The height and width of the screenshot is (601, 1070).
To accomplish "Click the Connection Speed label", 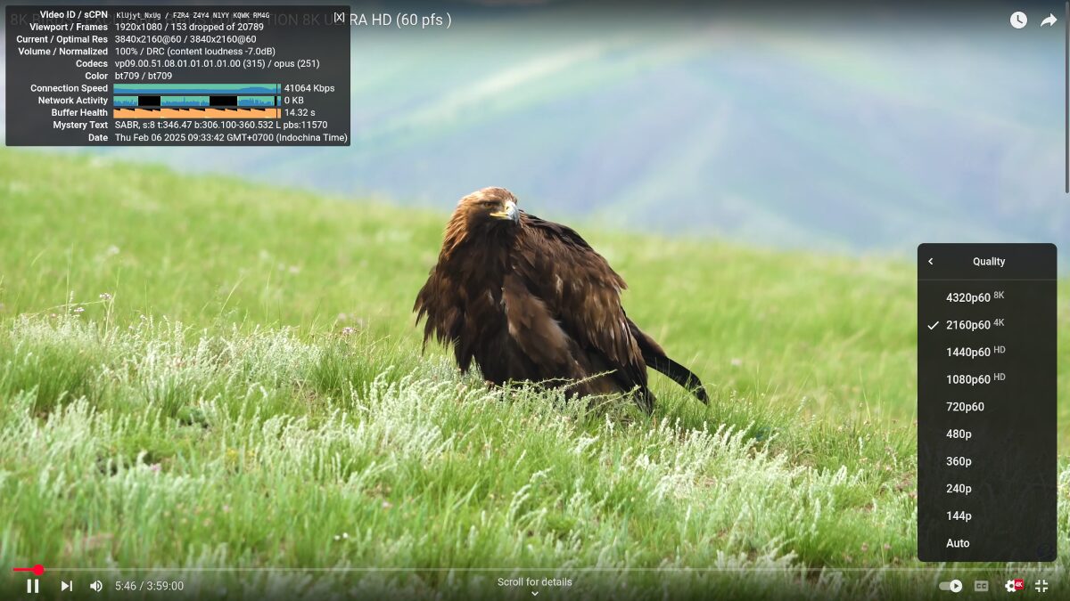I will click(69, 88).
